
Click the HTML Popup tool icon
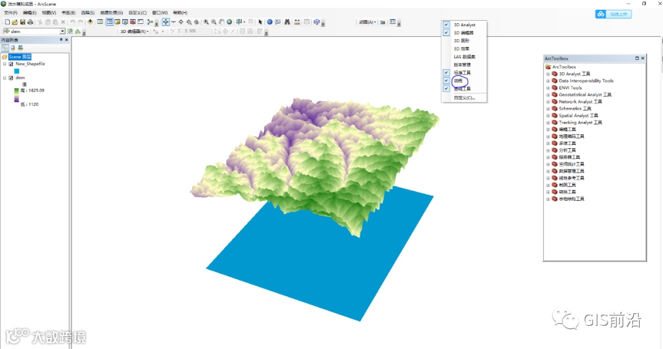coord(277,22)
